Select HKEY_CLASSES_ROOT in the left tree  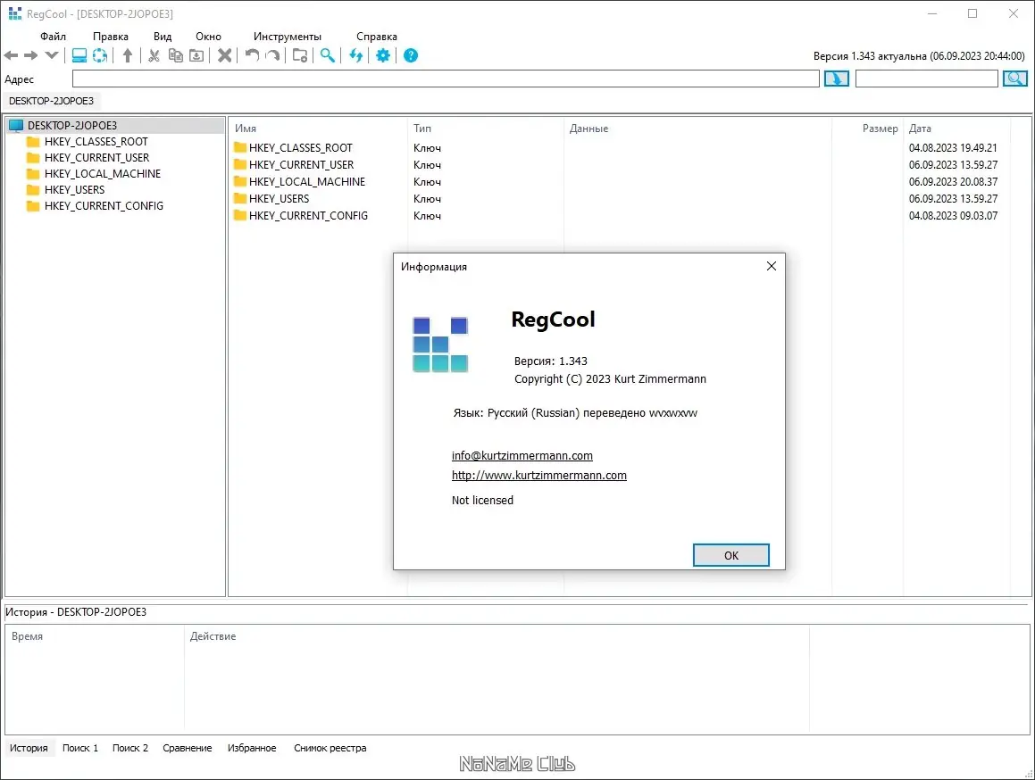point(96,142)
